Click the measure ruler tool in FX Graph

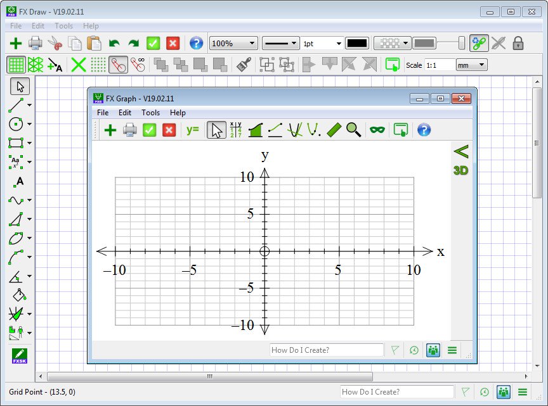[x=334, y=129]
